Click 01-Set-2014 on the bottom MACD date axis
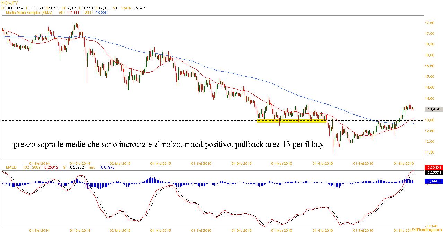Image resolution: width=443 pixels, height=232 pixels. pos(40,230)
